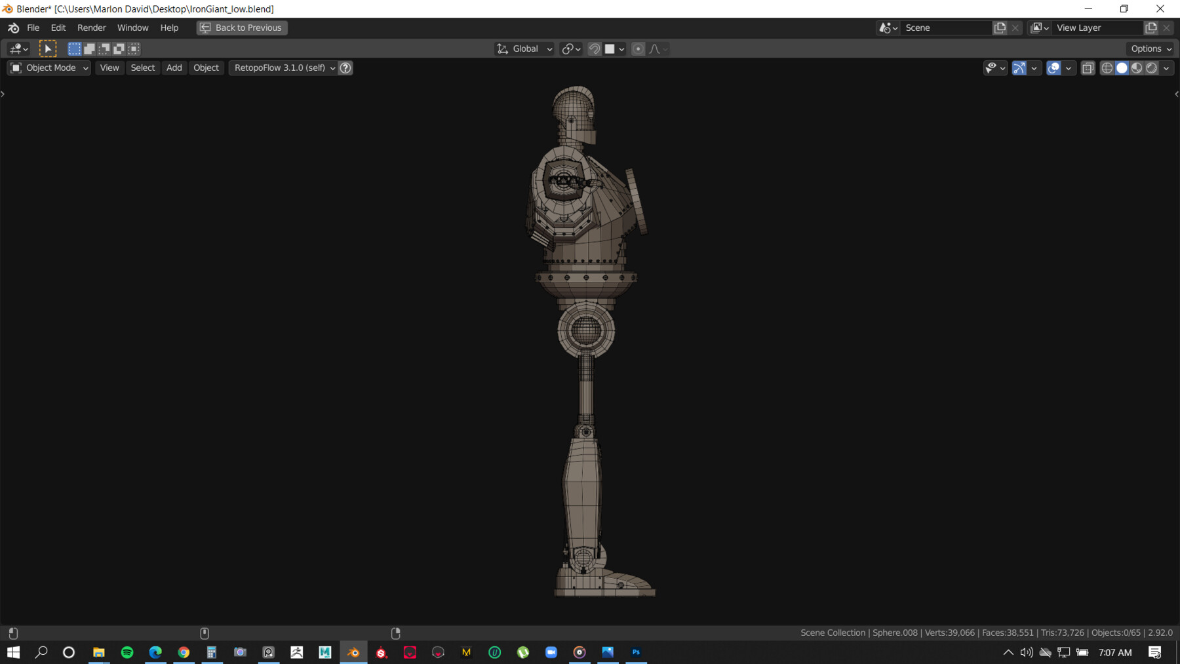Viewport: 1180px width, 664px height.
Task: Switch to wireframe viewport shading
Action: 1107,68
